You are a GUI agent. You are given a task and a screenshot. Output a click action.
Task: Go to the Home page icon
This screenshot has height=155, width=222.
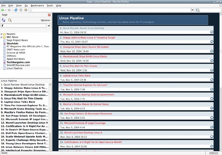pyautogui.click(x=26, y=10)
